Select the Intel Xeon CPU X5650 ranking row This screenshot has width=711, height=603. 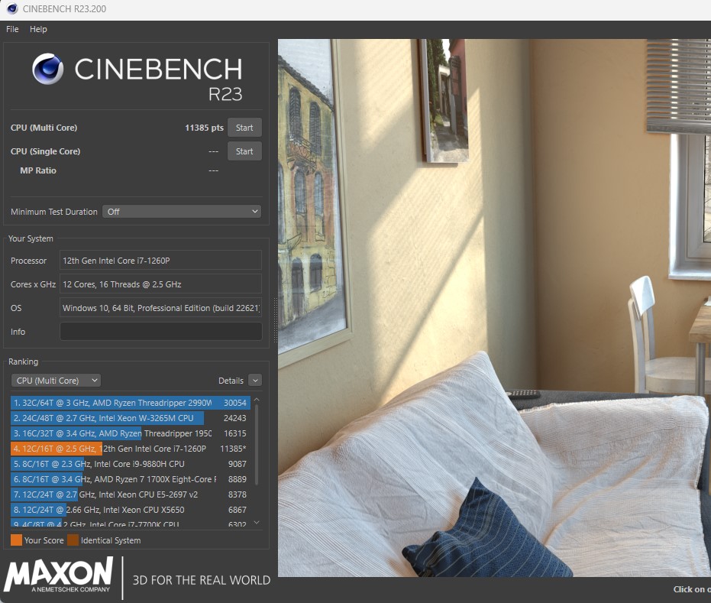pyautogui.click(x=130, y=510)
